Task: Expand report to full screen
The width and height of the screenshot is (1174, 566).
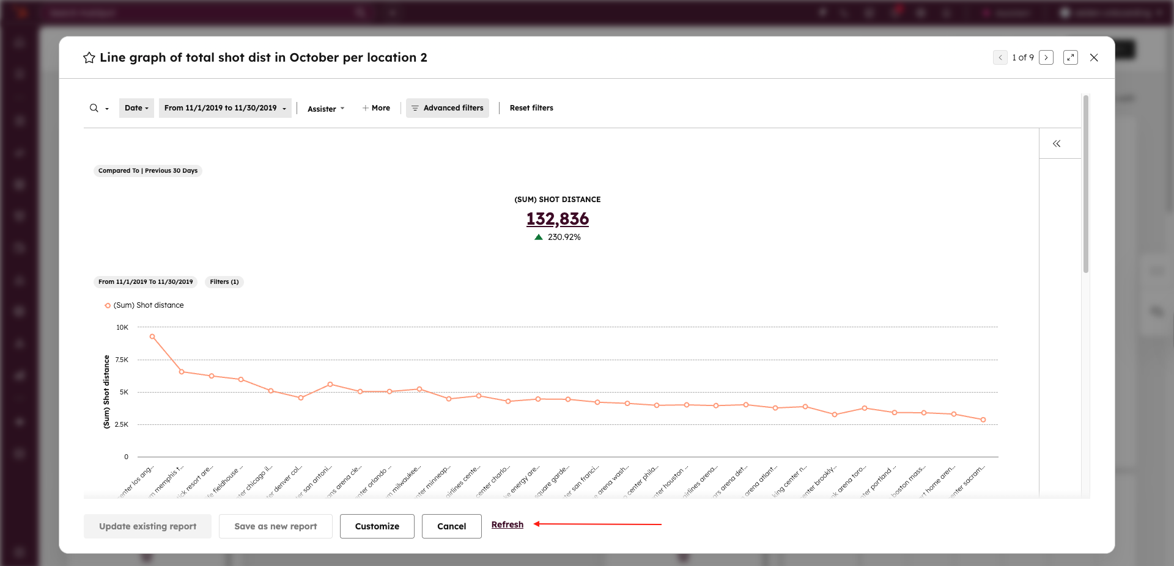Action: 1070,57
